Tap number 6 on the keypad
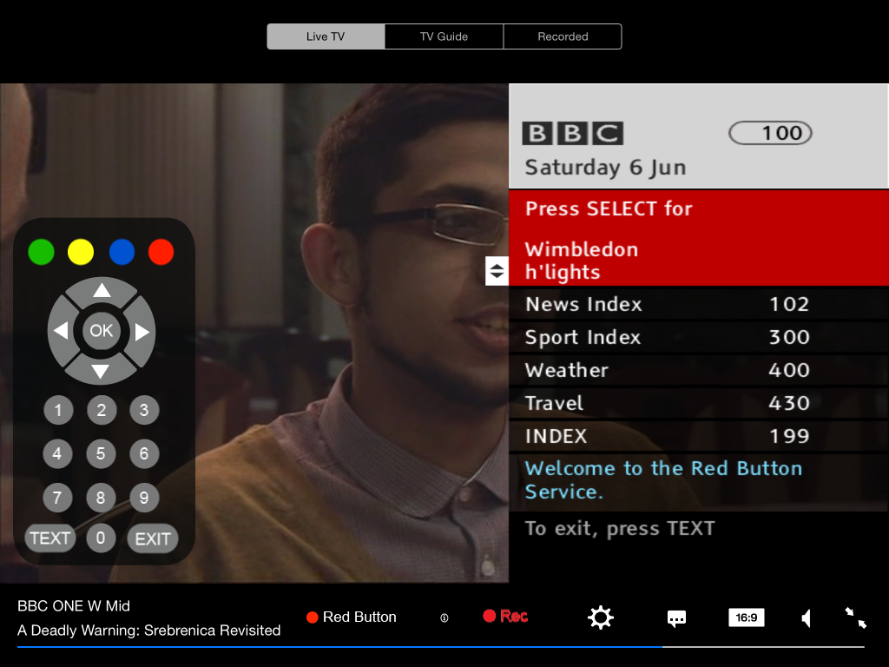889x667 pixels. pyautogui.click(x=144, y=453)
